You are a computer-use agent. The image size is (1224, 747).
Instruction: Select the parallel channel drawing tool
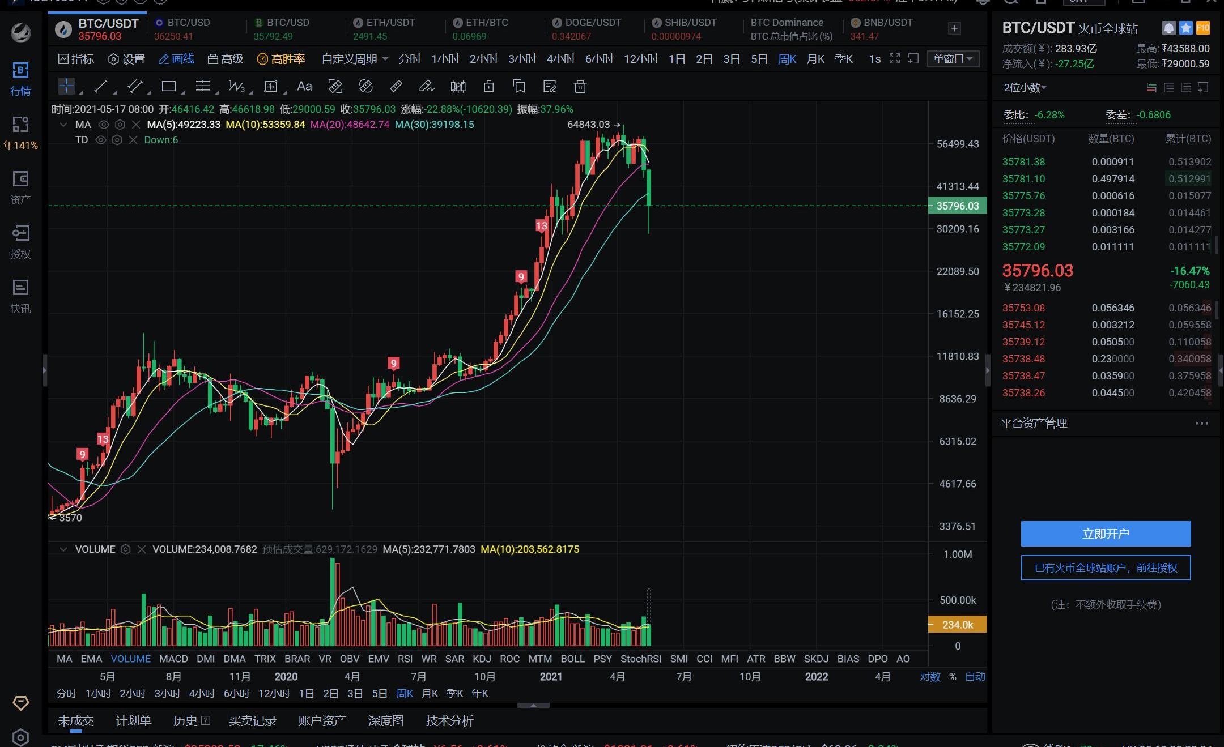coord(135,86)
